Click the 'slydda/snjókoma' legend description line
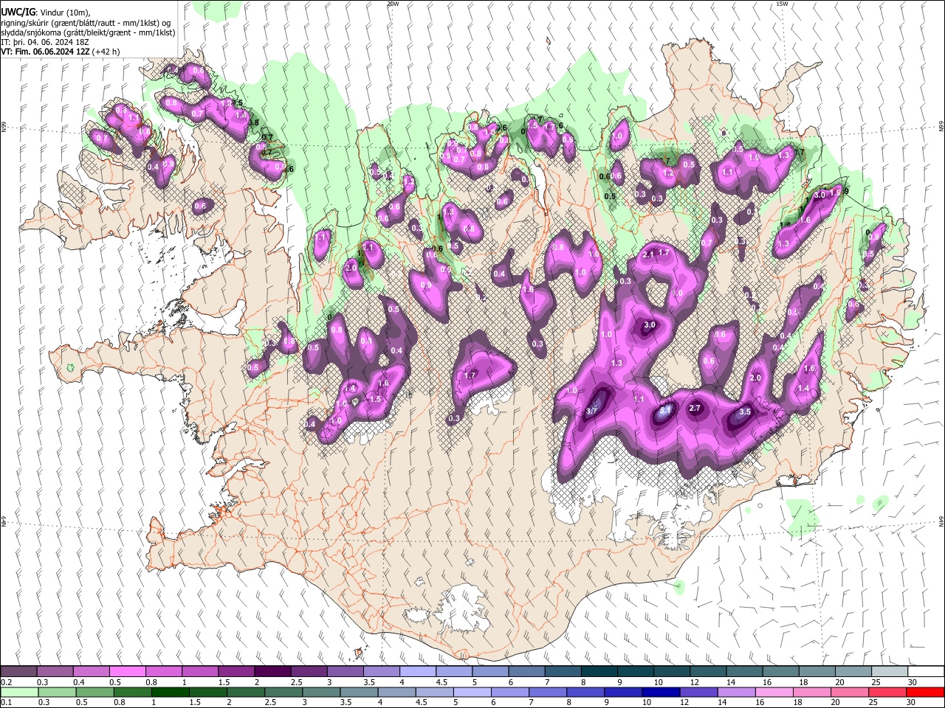The width and height of the screenshot is (945, 708). tap(89, 32)
